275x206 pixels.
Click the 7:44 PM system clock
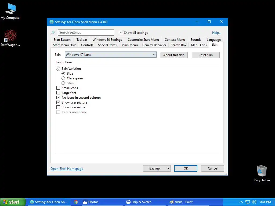coord(265,202)
